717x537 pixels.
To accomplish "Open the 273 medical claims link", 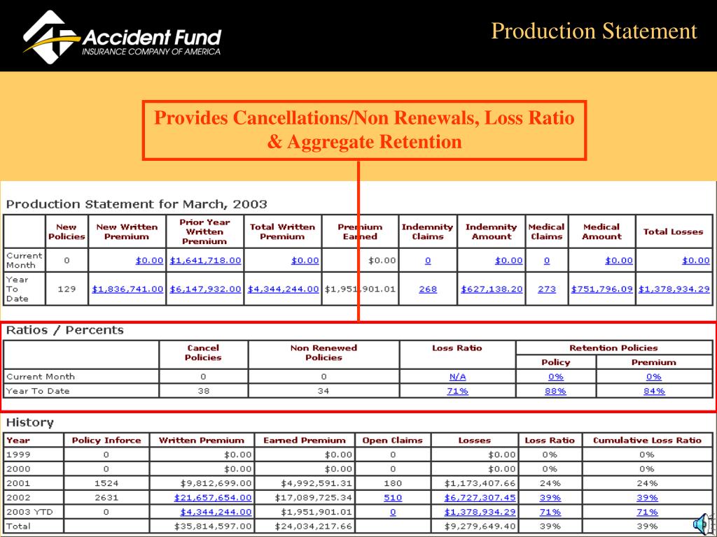I will coord(546,289).
